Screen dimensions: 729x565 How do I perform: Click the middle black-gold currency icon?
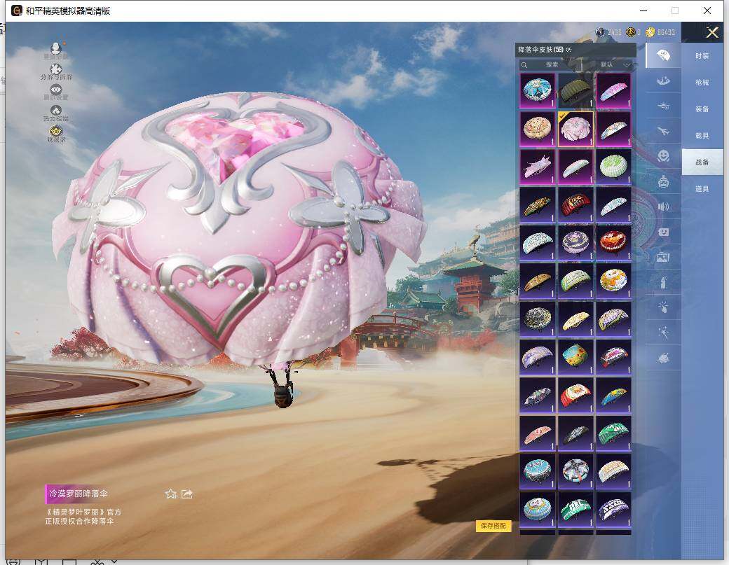pyautogui.click(x=630, y=32)
